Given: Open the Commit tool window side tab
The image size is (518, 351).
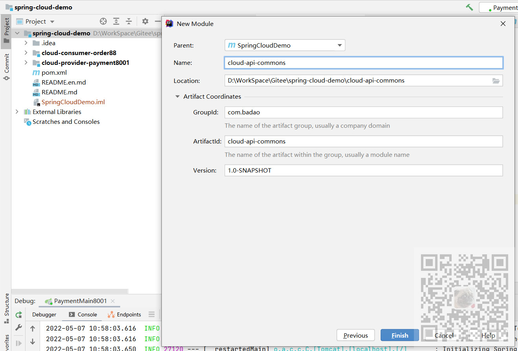Looking at the screenshot, I should (x=6, y=67).
